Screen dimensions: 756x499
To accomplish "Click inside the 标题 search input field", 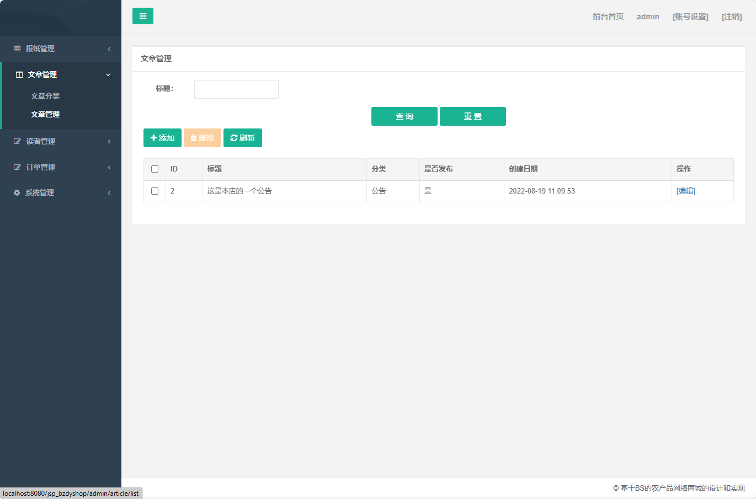I will (x=236, y=89).
